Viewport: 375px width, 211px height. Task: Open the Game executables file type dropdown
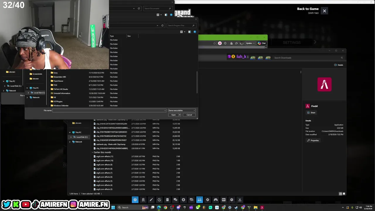coord(182,110)
